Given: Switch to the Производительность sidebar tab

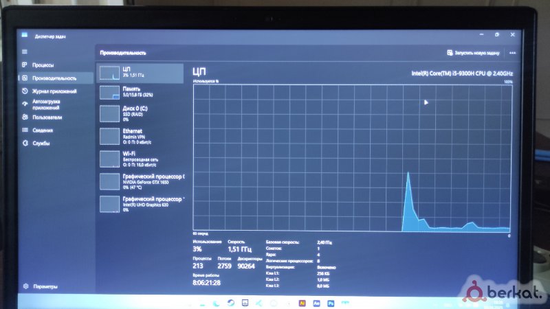Looking at the screenshot, I should tap(56, 78).
